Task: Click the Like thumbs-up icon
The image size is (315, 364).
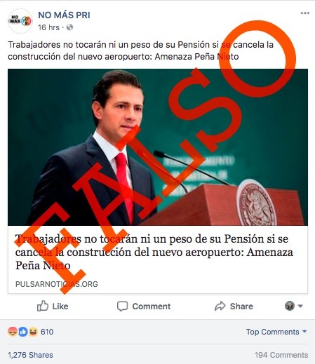Action: coord(43,306)
